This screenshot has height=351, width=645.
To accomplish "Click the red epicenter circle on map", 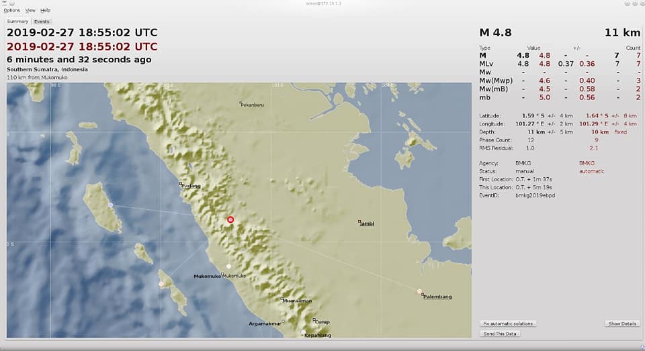I will (230, 220).
